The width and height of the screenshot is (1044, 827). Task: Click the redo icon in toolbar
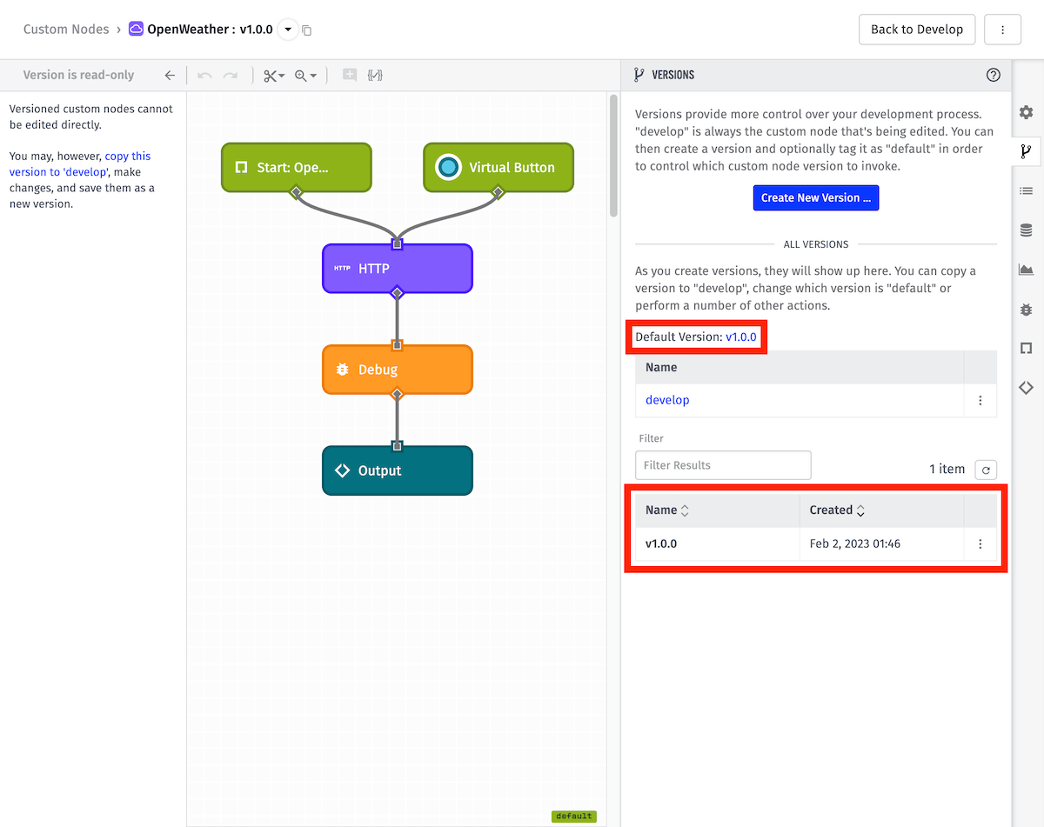pos(231,76)
